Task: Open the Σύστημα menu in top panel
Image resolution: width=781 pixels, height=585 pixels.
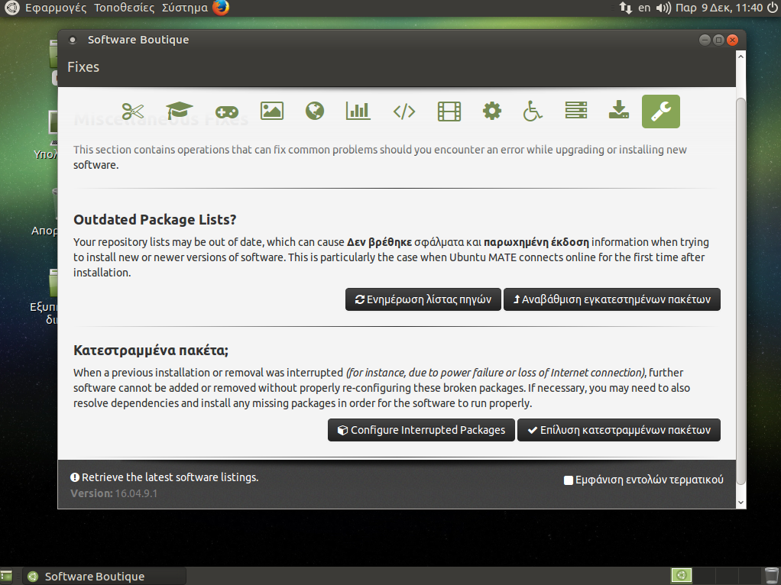Action: (x=184, y=8)
